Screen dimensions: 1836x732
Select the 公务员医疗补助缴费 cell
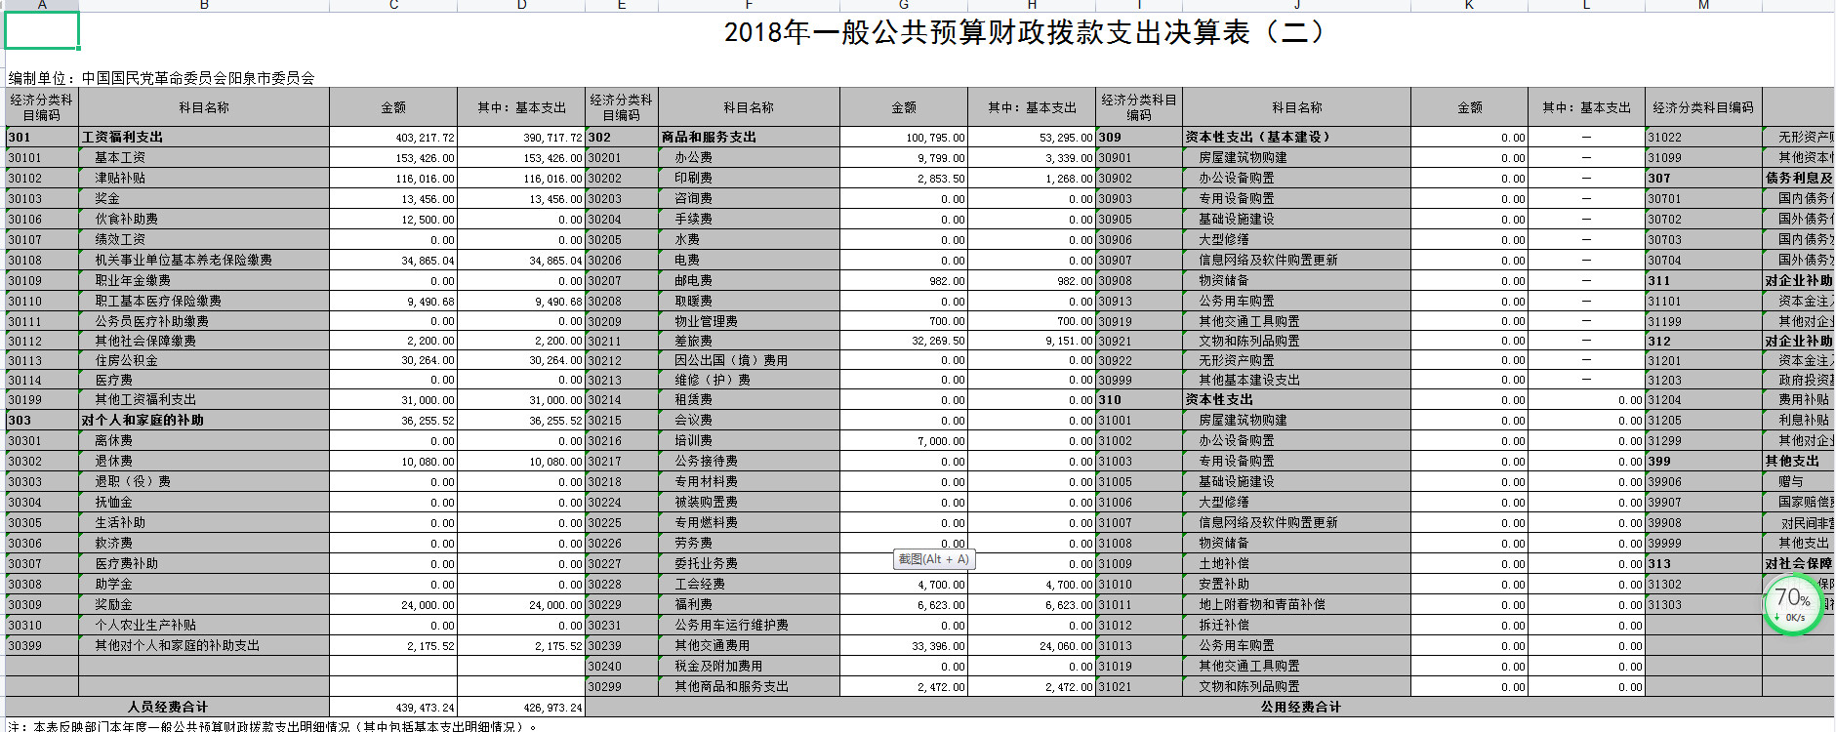pos(204,321)
